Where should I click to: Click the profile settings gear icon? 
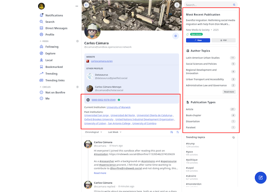pos(176,36)
